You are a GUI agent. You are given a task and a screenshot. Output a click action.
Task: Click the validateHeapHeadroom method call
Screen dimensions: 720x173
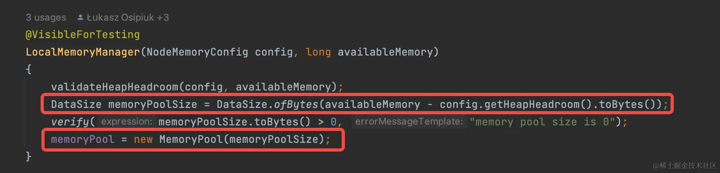coord(115,87)
